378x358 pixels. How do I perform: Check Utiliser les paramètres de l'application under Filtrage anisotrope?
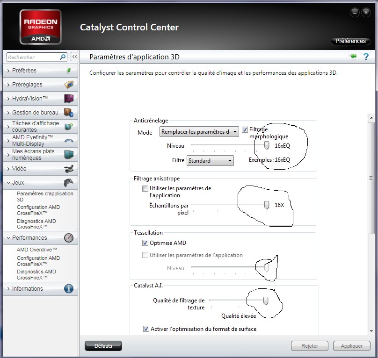click(145, 188)
